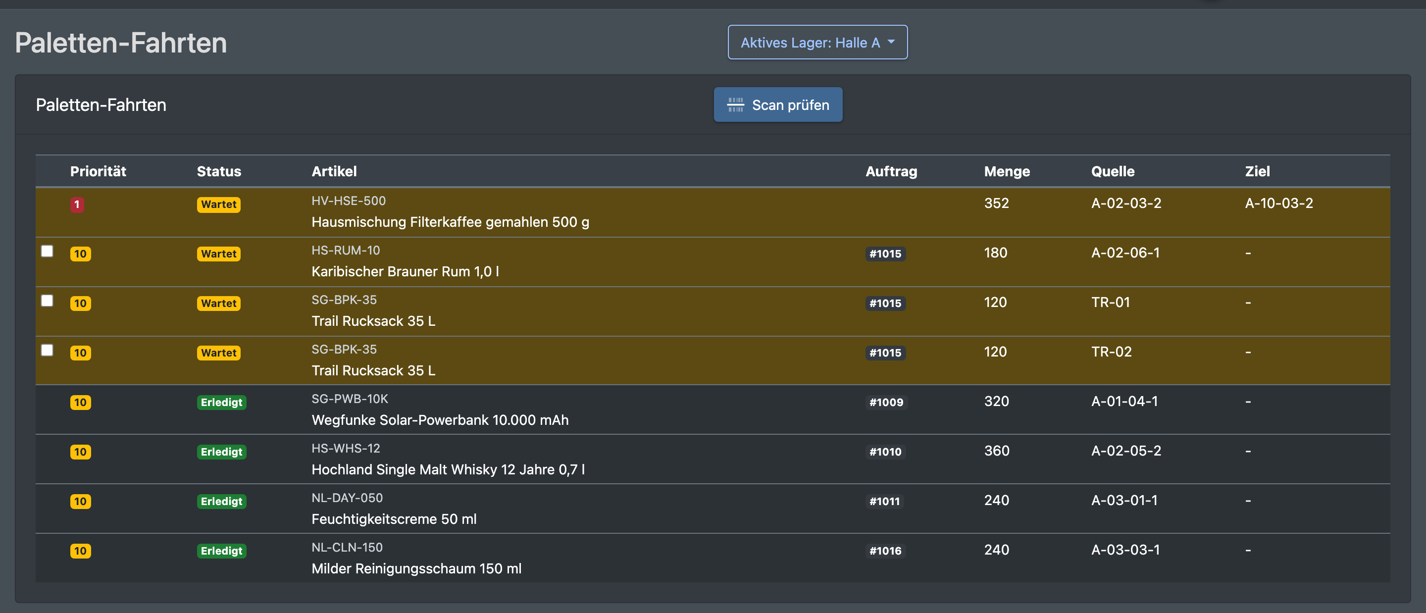Tick the checkbox for Karibischer Brauner Rum row
The image size is (1426, 613).
click(47, 252)
